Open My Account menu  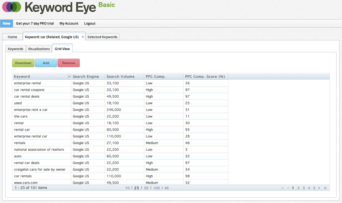[x=69, y=24]
